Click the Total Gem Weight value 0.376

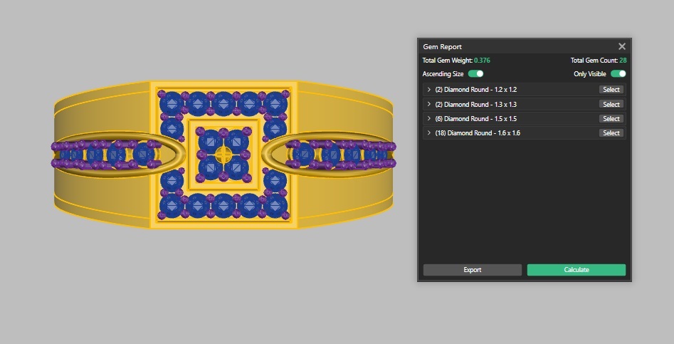482,61
